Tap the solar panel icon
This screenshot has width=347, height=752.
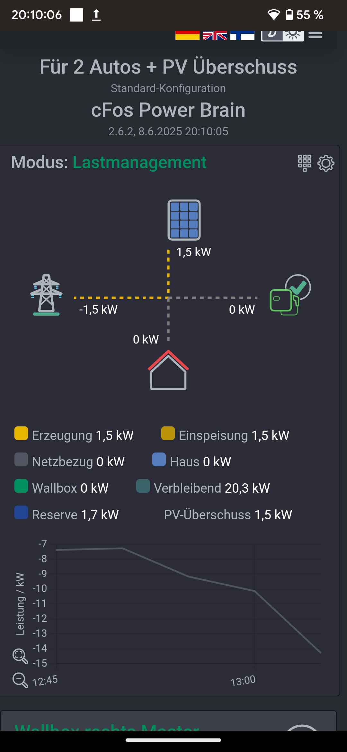coord(184,220)
